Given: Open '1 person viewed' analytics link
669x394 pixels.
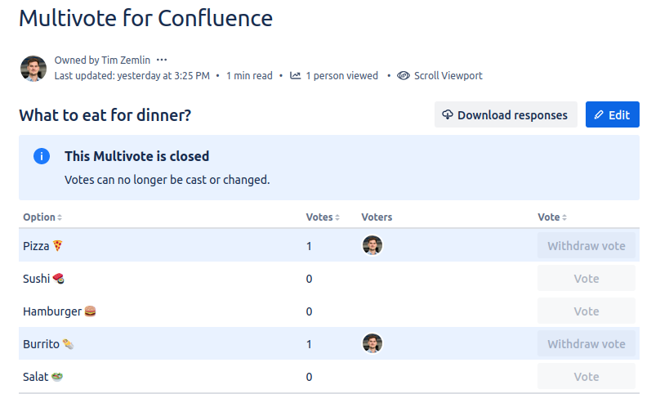Looking at the screenshot, I should click(x=341, y=76).
